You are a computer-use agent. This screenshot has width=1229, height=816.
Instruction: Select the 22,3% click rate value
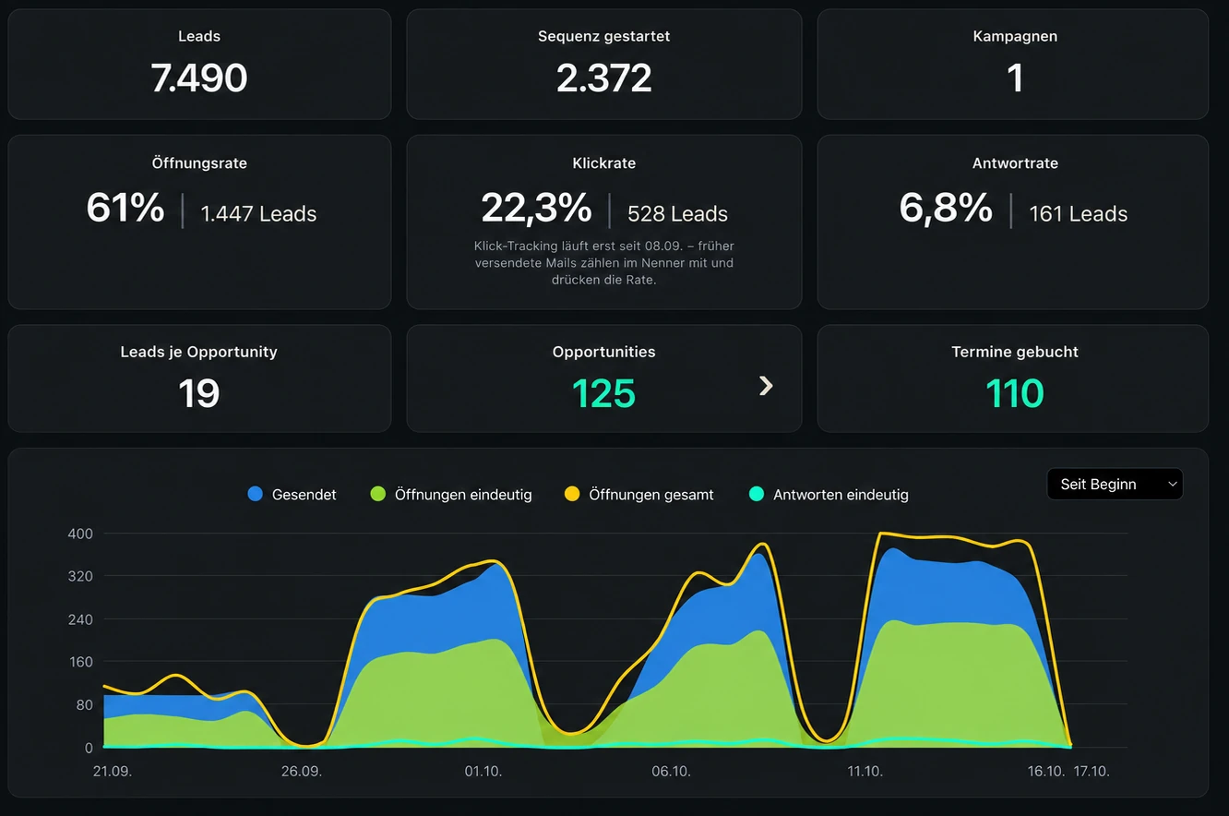pos(536,208)
